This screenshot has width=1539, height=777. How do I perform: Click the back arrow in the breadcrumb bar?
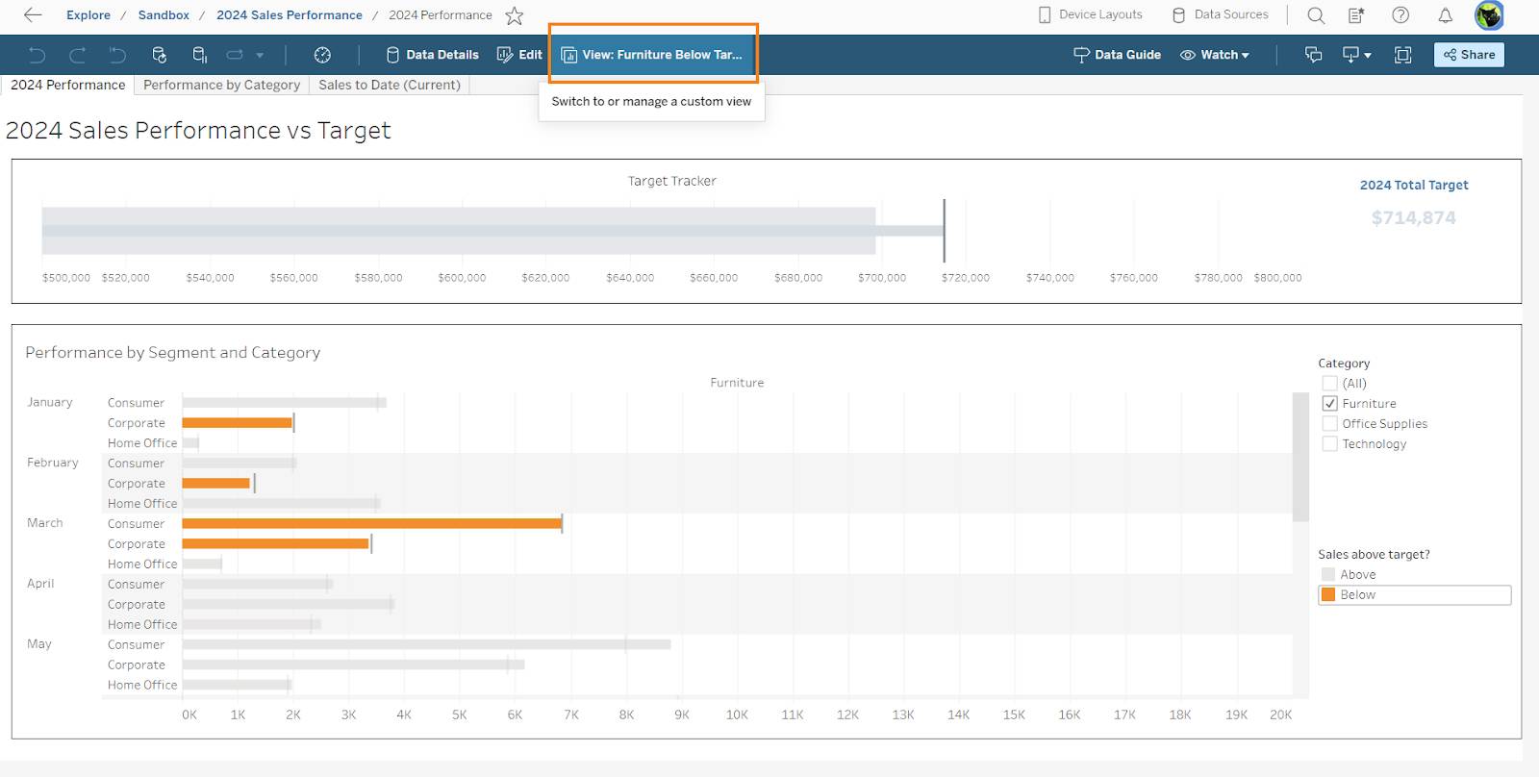pos(33,14)
